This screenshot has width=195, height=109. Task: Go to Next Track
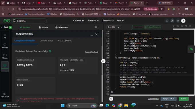point(5,95)
